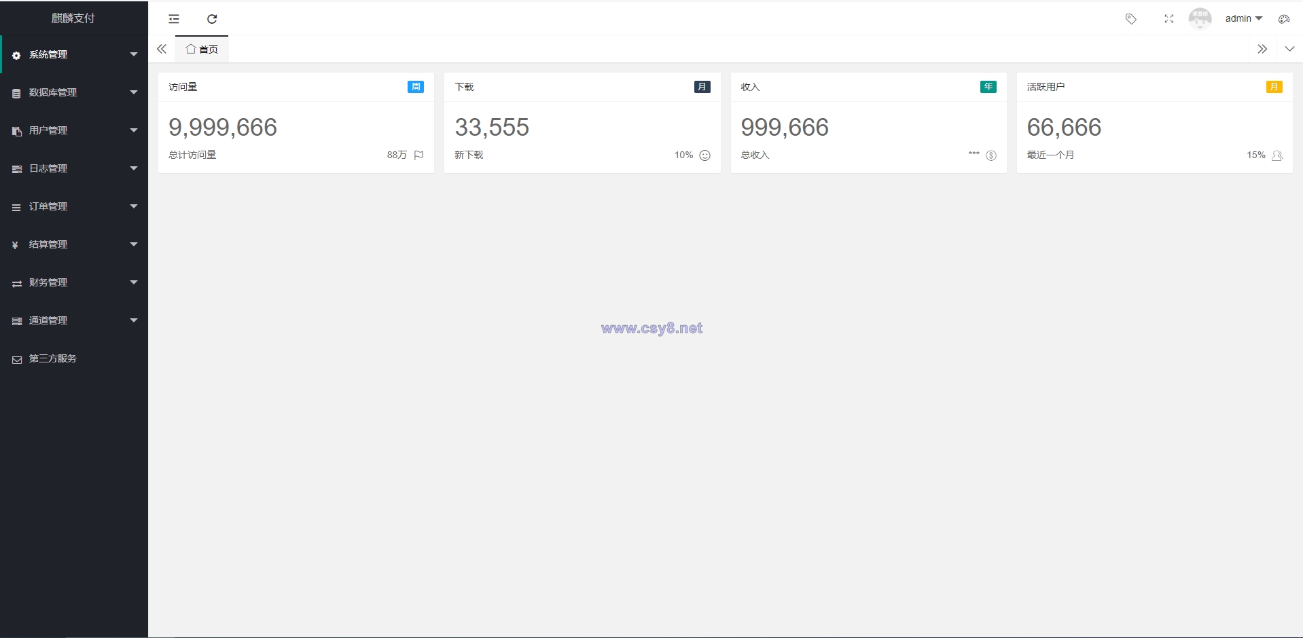This screenshot has width=1303, height=638.
Task: Click the dollar icon in the 收入 card
Action: tap(991, 155)
